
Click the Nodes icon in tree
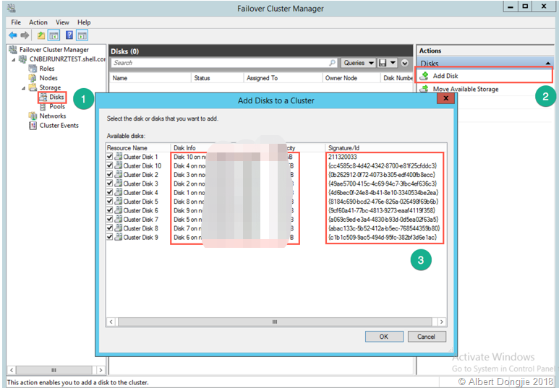pos(33,78)
